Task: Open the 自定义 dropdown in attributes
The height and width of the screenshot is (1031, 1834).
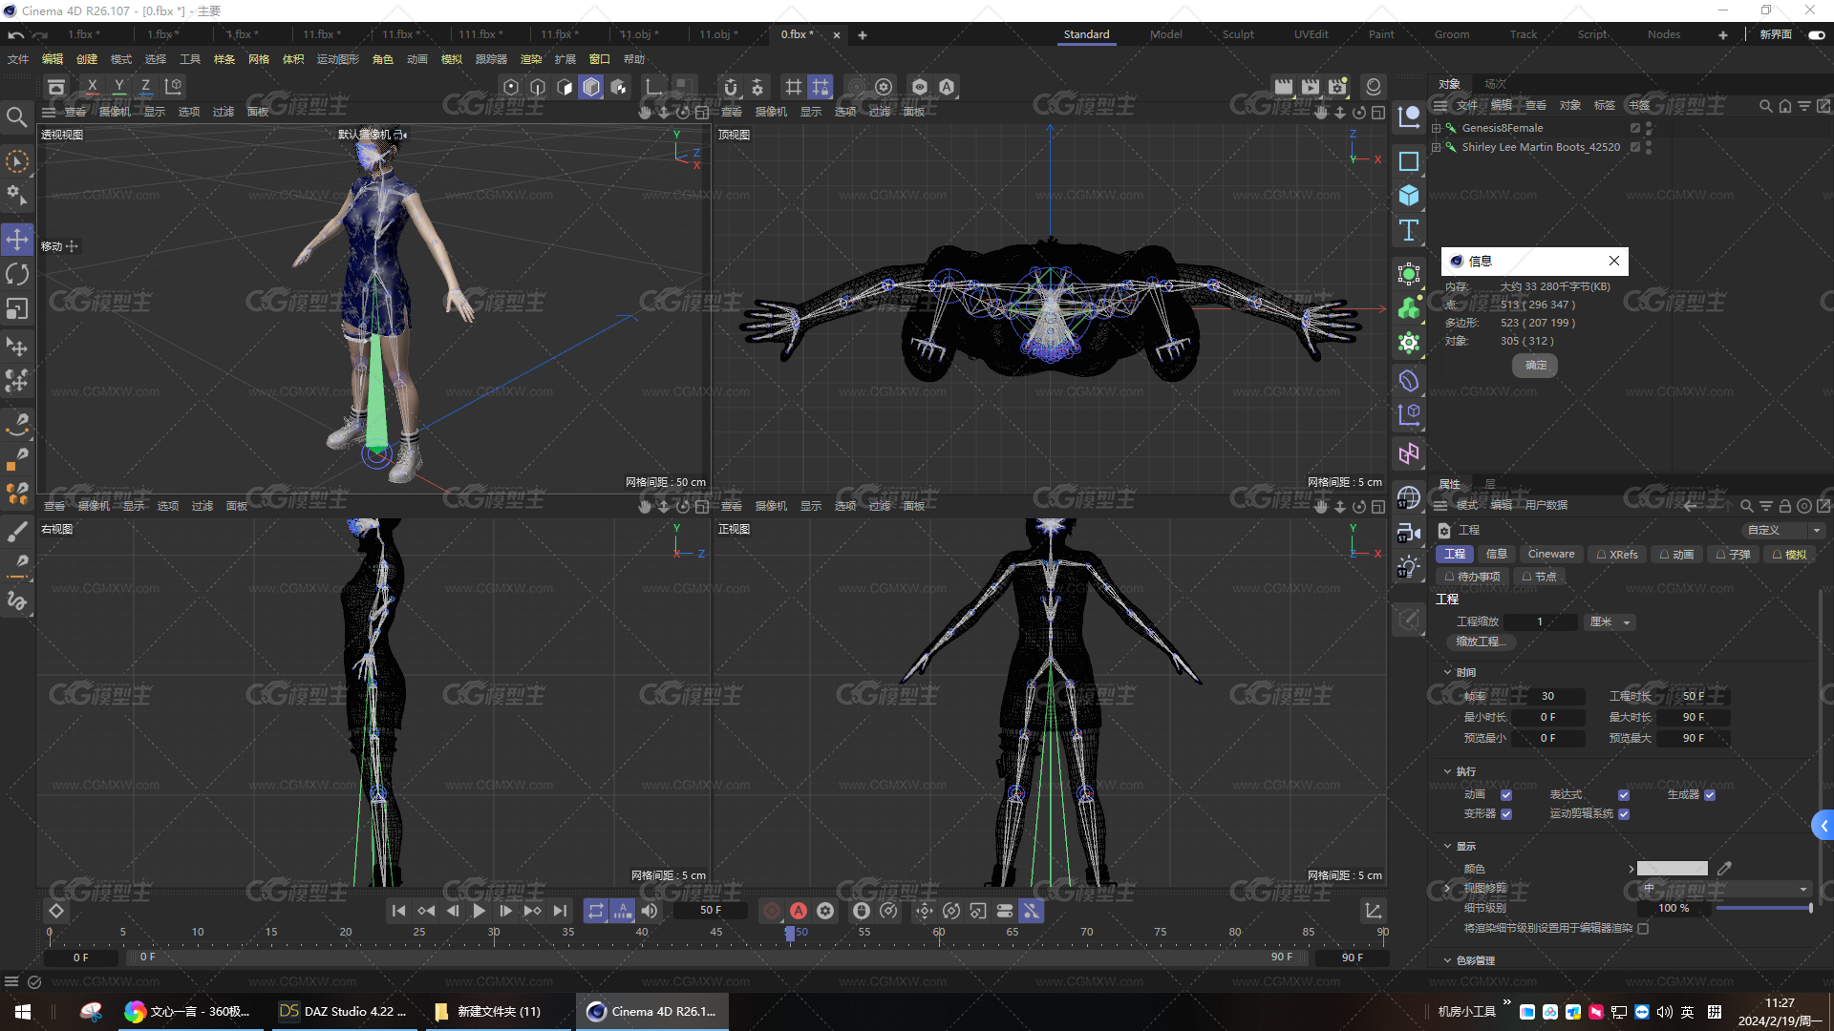Action: click(x=1783, y=530)
